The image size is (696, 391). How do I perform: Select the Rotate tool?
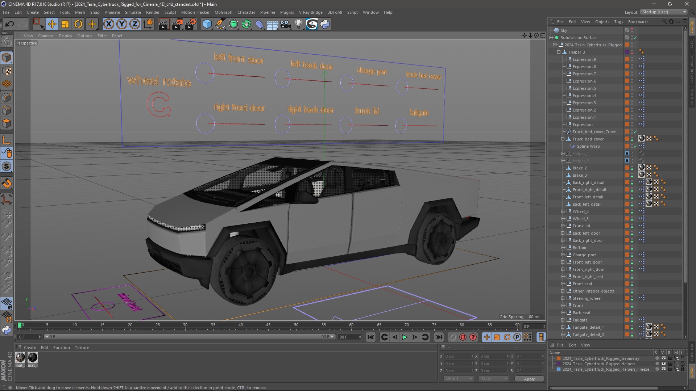click(x=78, y=24)
